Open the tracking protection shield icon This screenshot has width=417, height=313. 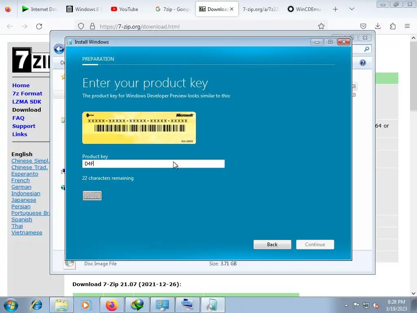tap(81, 26)
